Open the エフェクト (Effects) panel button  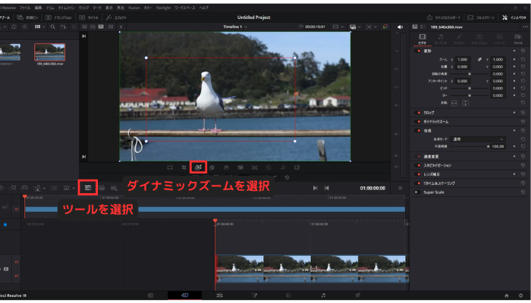pos(116,17)
